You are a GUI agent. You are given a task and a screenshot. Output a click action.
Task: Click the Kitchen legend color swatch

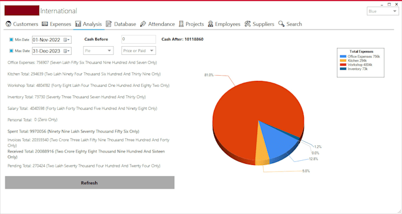[x=343, y=61]
